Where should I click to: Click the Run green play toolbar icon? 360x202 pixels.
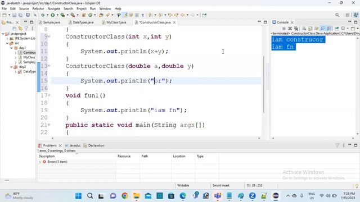pyautogui.click(x=53, y=15)
